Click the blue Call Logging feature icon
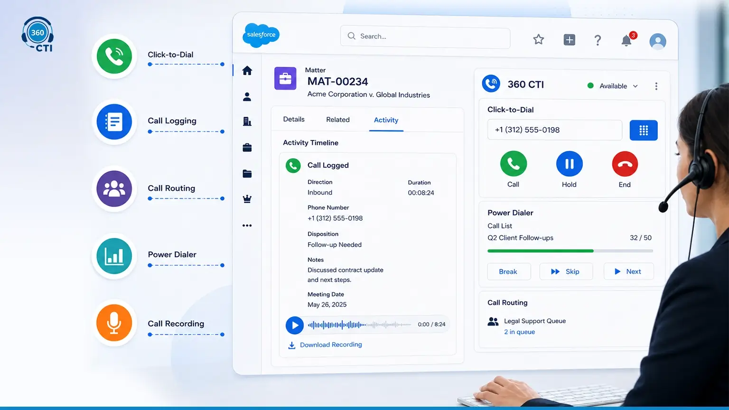729x410 pixels. [114, 122]
